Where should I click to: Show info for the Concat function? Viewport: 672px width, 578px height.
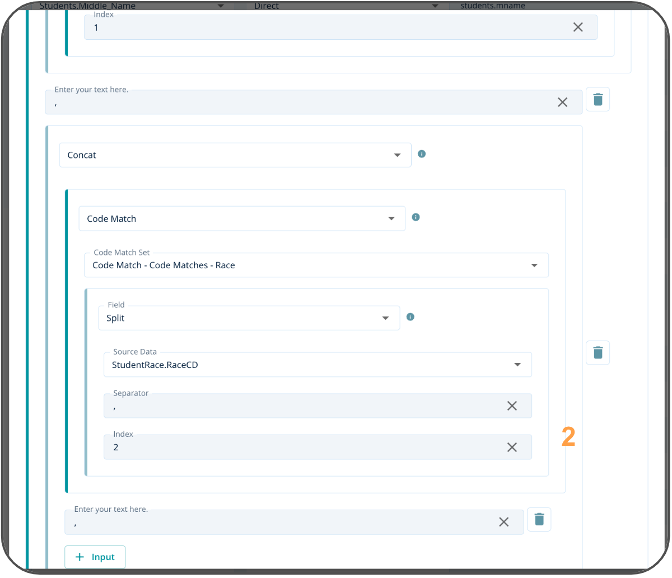pos(422,154)
